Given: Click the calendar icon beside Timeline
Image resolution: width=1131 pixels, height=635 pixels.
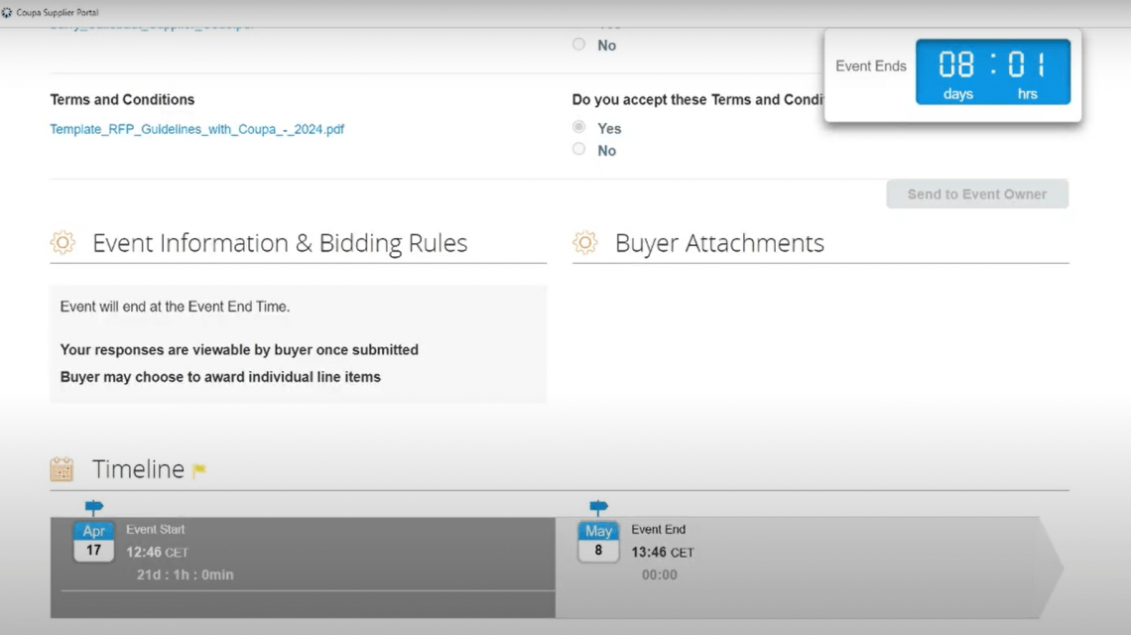Looking at the screenshot, I should point(63,469).
